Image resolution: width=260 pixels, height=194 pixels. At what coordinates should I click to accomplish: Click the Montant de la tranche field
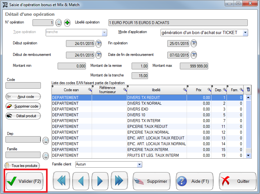click(x=140, y=76)
